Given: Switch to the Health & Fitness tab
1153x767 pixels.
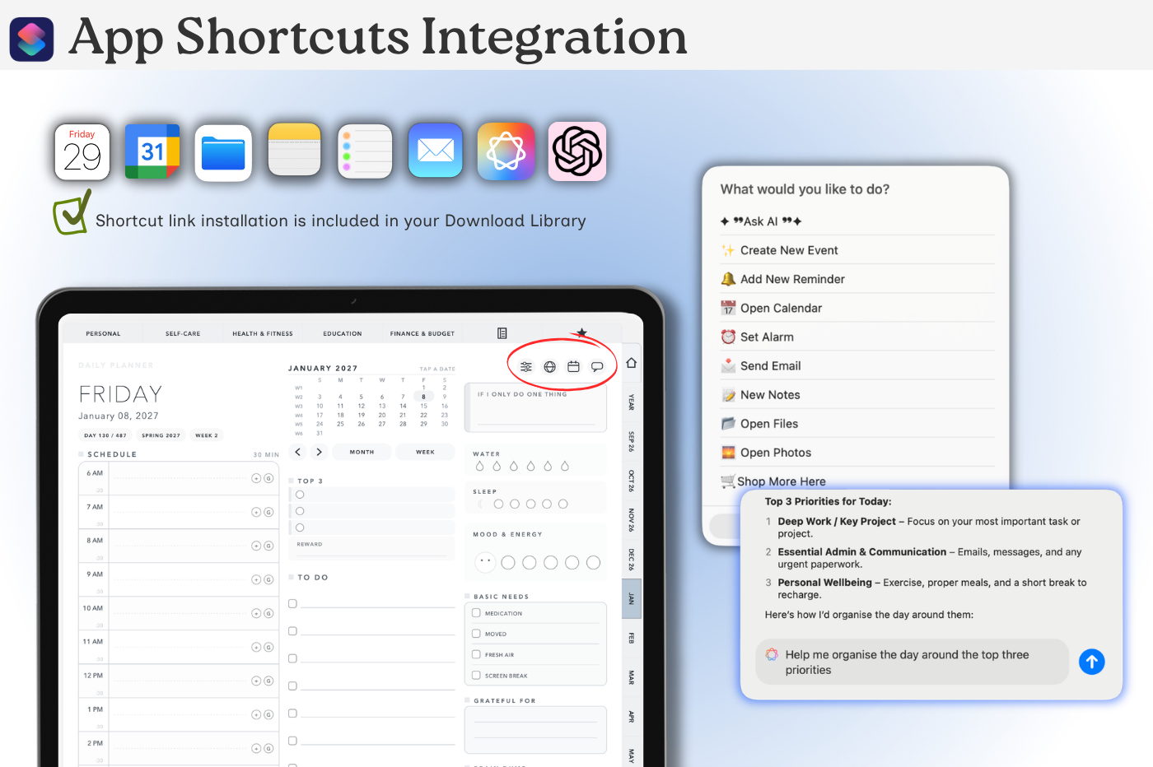Looking at the screenshot, I should [x=263, y=333].
